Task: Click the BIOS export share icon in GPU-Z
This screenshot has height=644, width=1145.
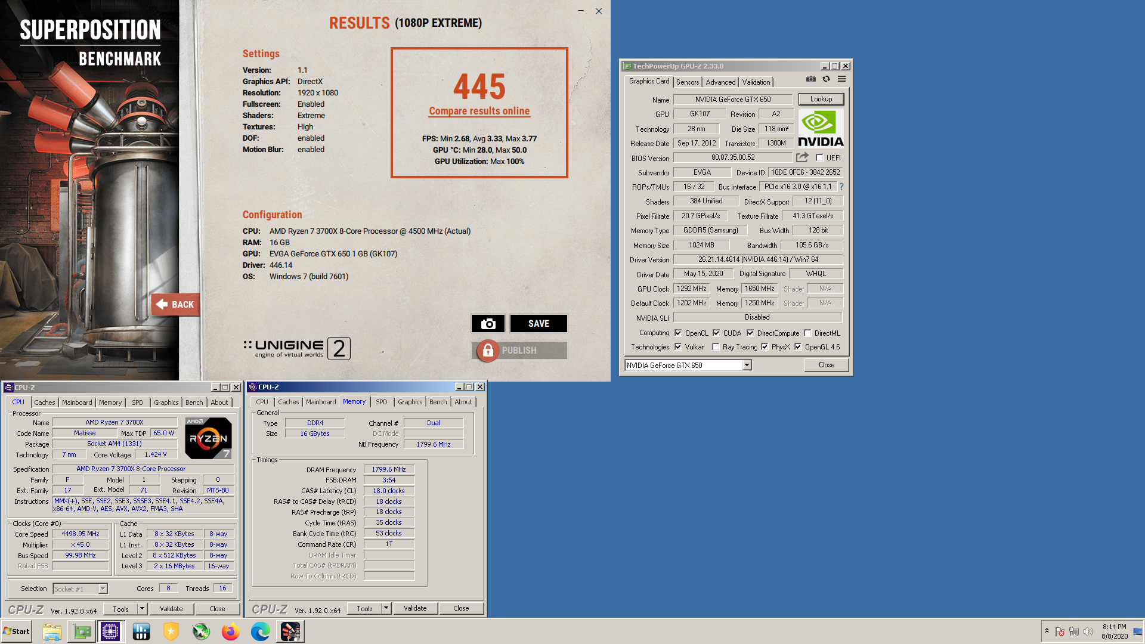Action: 802,157
